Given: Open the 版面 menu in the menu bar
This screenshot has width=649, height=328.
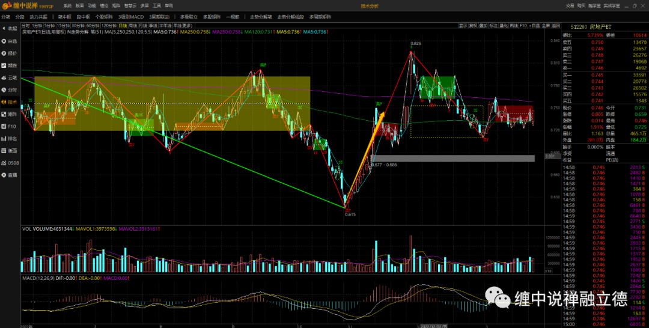Looking at the screenshot, I should tap(79, 6).
